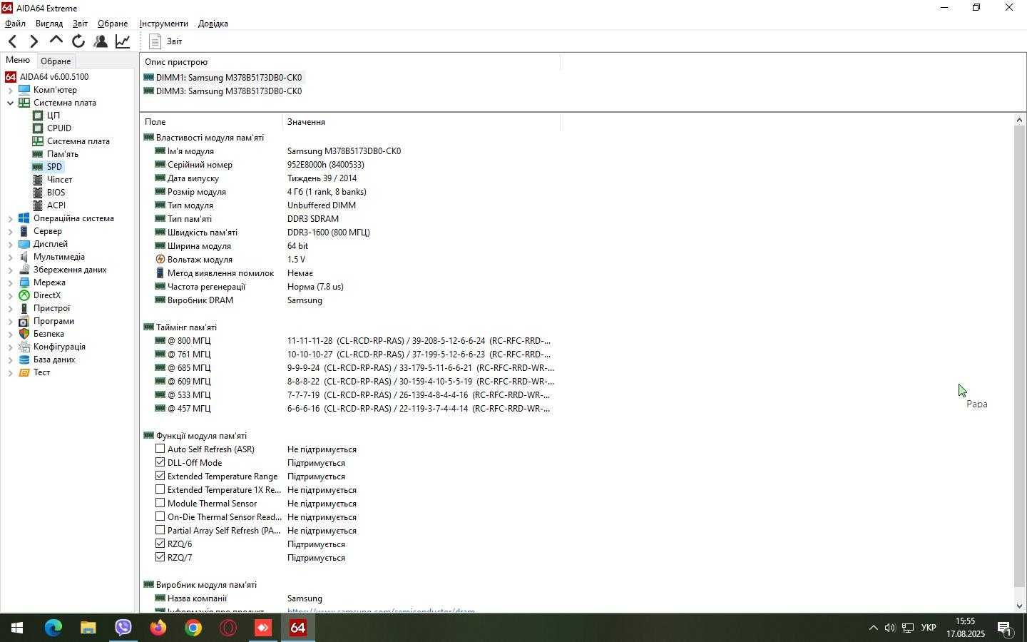The width and height of the screenshot is (1027, 642).
Task: Select the DIMM1 Samsung module entry
Action: click(229, 78)
